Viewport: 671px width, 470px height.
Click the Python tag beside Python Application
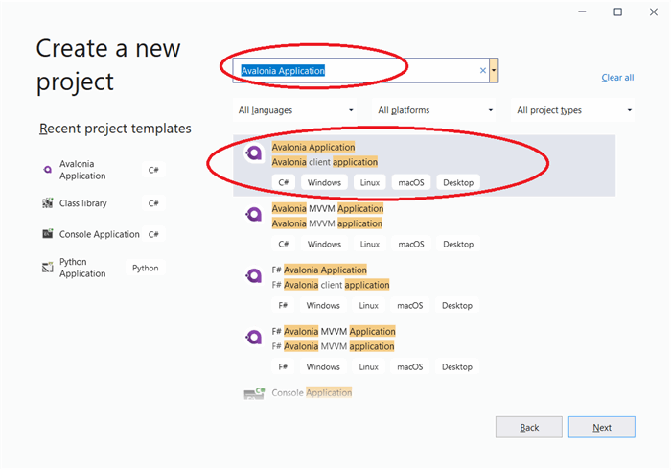[146, 268]
